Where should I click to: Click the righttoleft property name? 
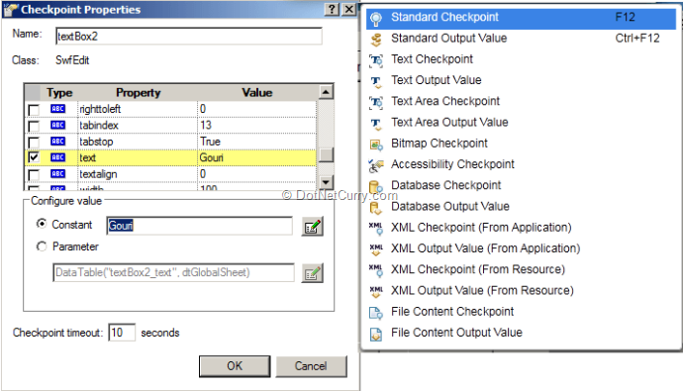point(100,109)
